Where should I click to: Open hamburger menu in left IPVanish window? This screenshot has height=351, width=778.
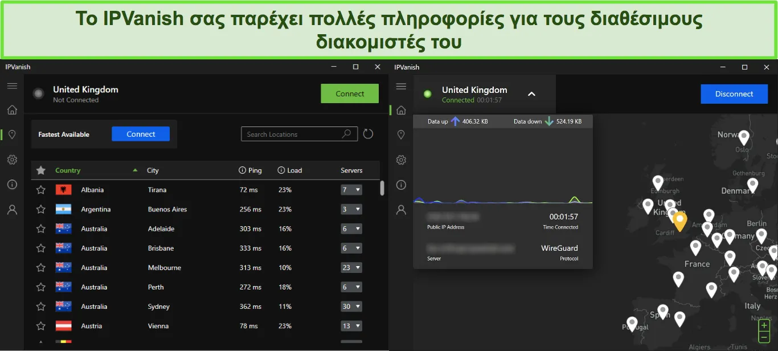pos(12,86)
